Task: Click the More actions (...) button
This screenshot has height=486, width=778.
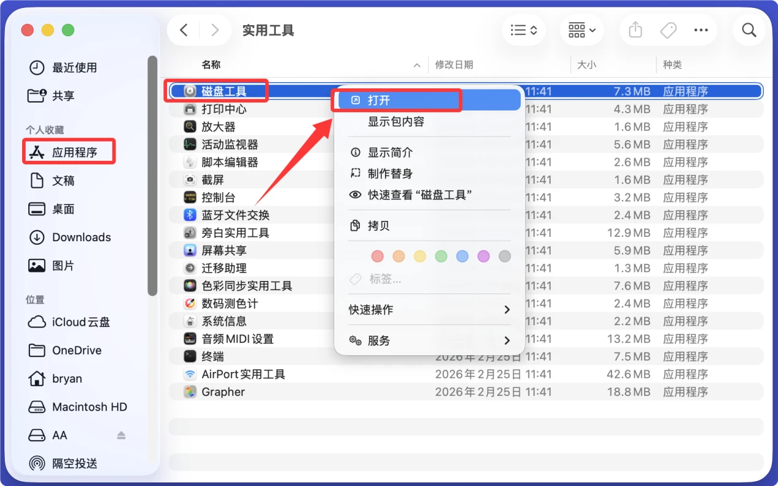Action: pyautogui.click(x=701, y=29)
